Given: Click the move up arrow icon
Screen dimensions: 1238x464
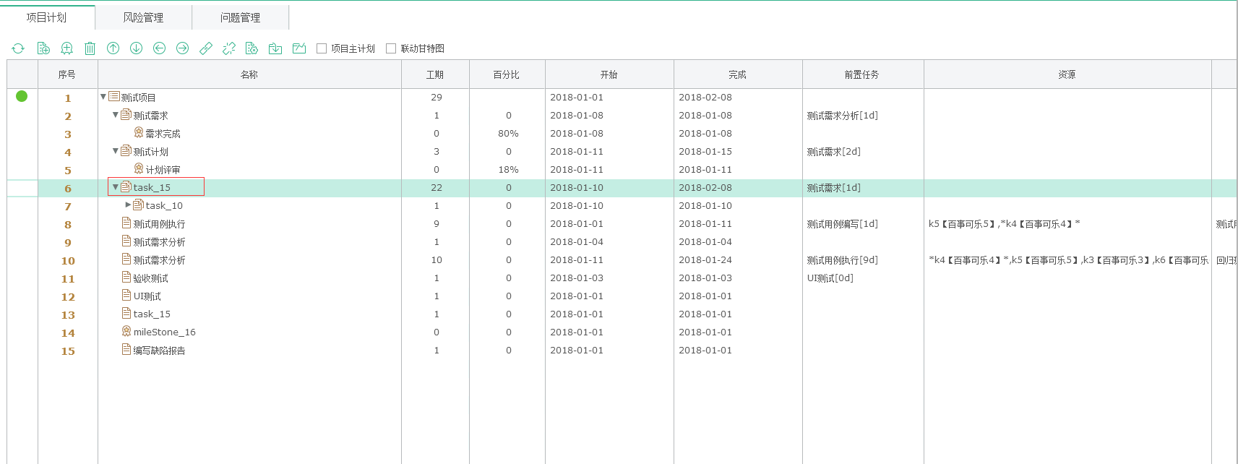Looking at the screenshot, I should [x=113, y=48].
